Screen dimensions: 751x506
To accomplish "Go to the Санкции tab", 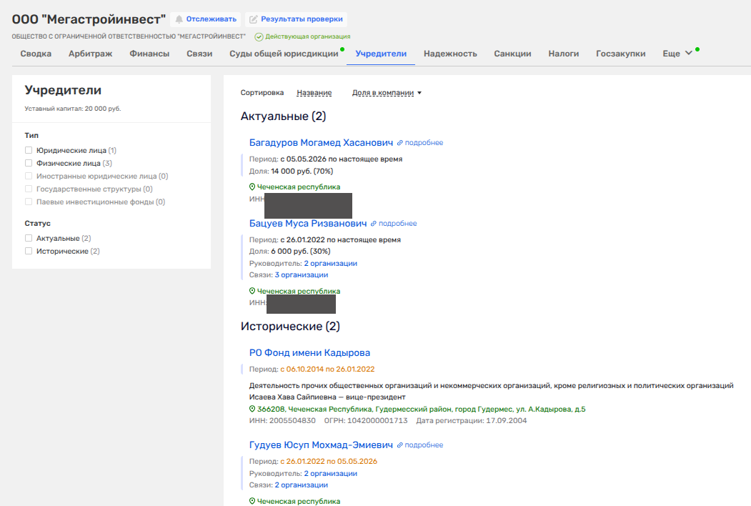I will pyautogui.click(x=512, y=54).
